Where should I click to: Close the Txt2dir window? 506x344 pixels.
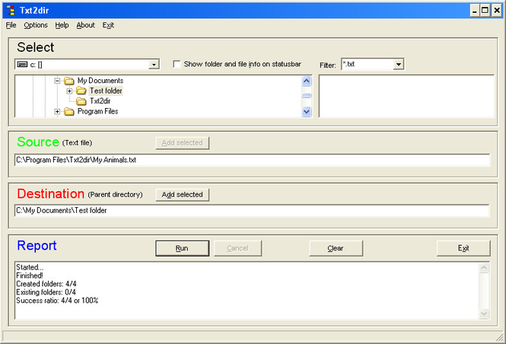497,11
